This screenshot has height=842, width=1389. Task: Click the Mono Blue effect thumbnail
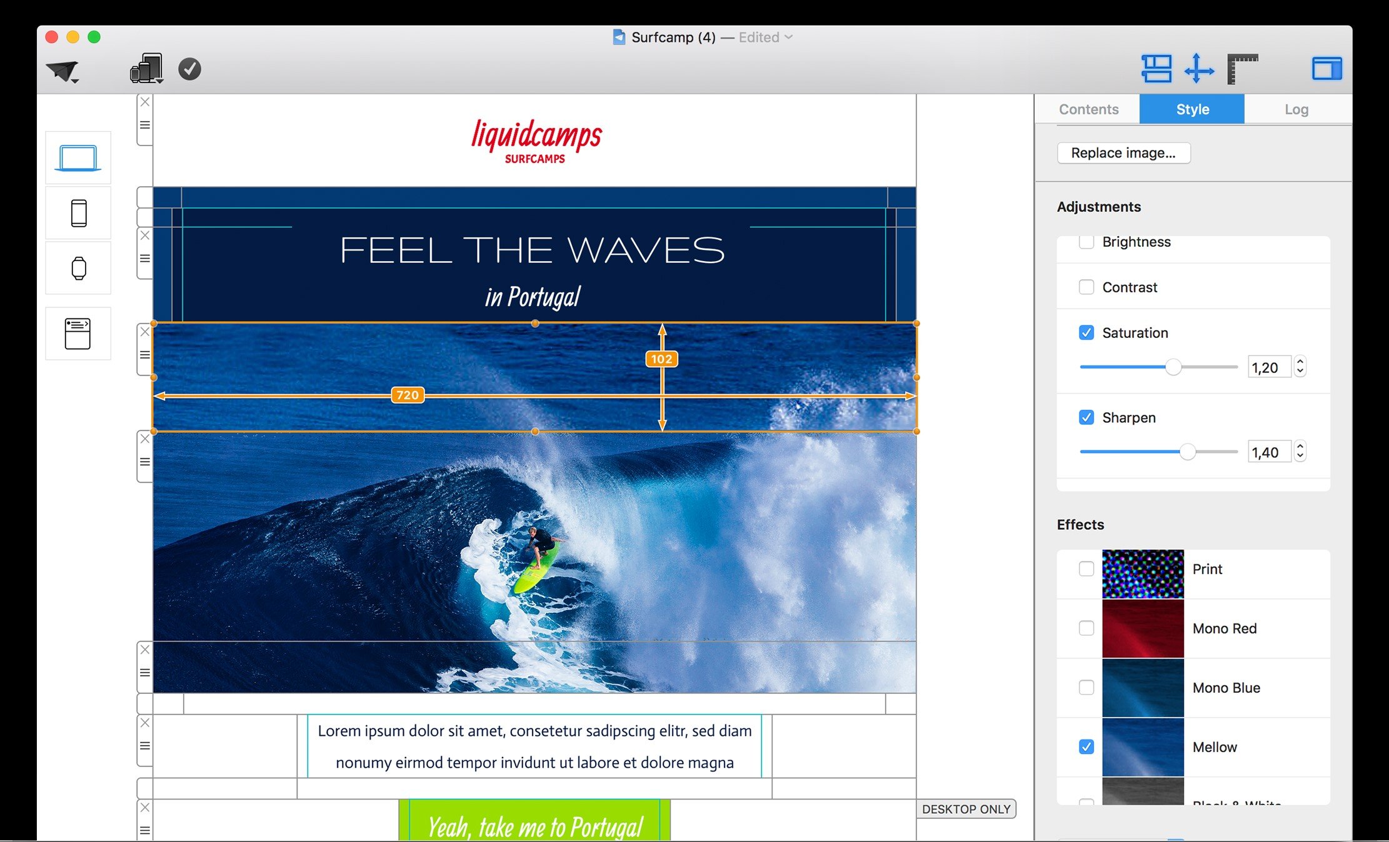[x=1143, y=688]
